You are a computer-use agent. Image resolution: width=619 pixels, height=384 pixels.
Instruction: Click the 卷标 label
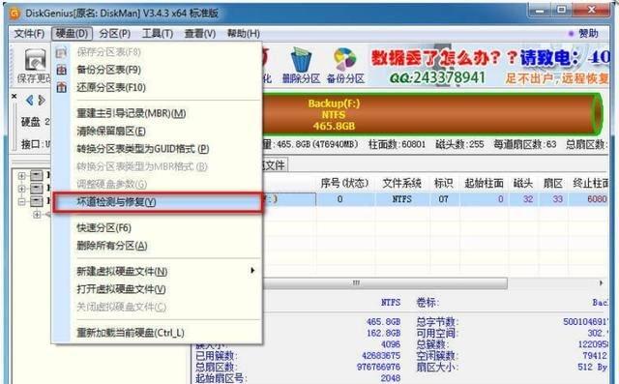427,303
